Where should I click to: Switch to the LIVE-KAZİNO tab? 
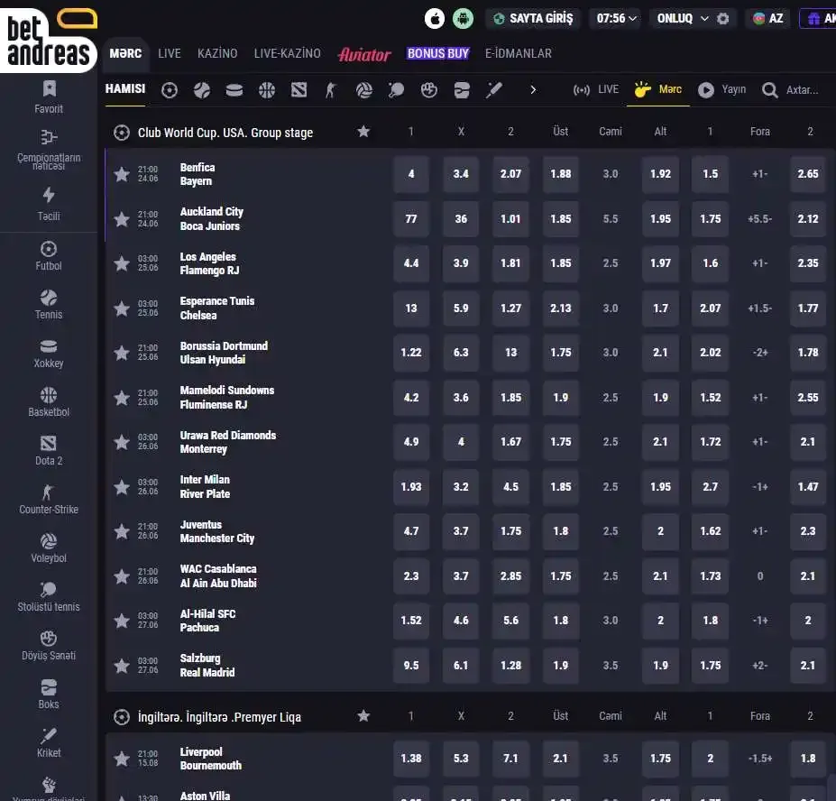[x=288, y=54]
